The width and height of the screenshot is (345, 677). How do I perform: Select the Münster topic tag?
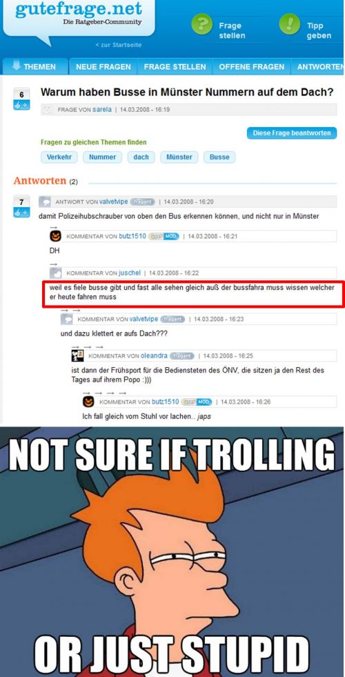[179, 157]
